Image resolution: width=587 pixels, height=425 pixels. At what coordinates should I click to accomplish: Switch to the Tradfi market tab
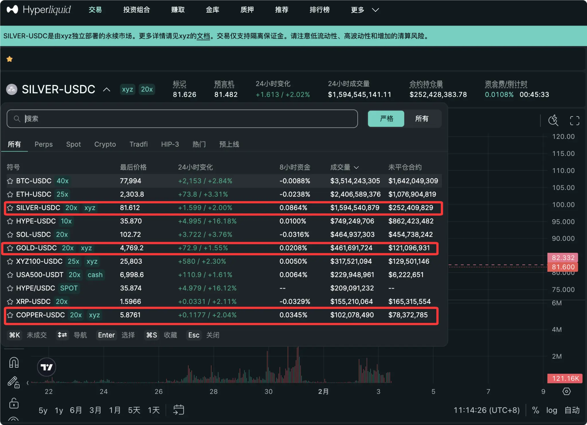(x=138, y=144)
